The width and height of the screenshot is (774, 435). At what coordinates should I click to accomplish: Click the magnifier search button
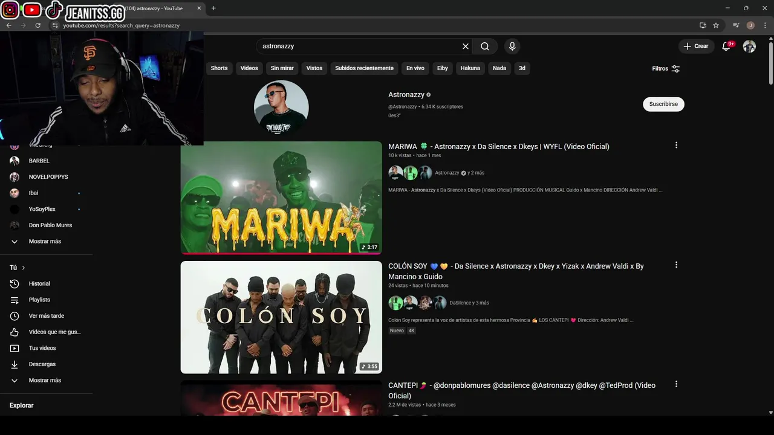pyautogui.click(x=485, y=47)
